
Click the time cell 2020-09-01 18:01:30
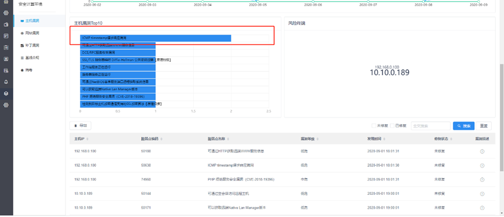pos(383,165)
